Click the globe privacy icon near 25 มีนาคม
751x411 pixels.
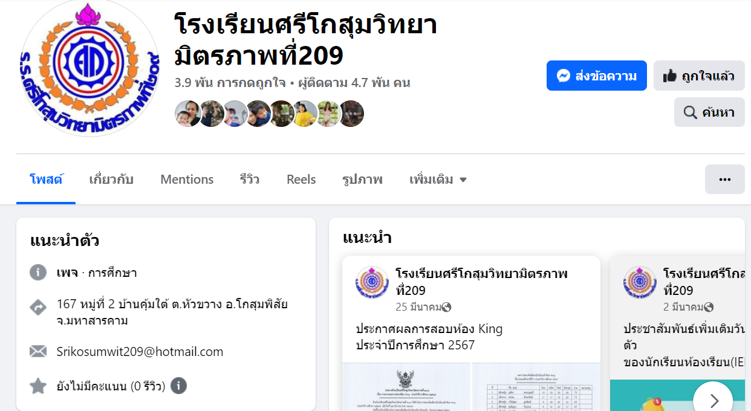tap(447, 307)
